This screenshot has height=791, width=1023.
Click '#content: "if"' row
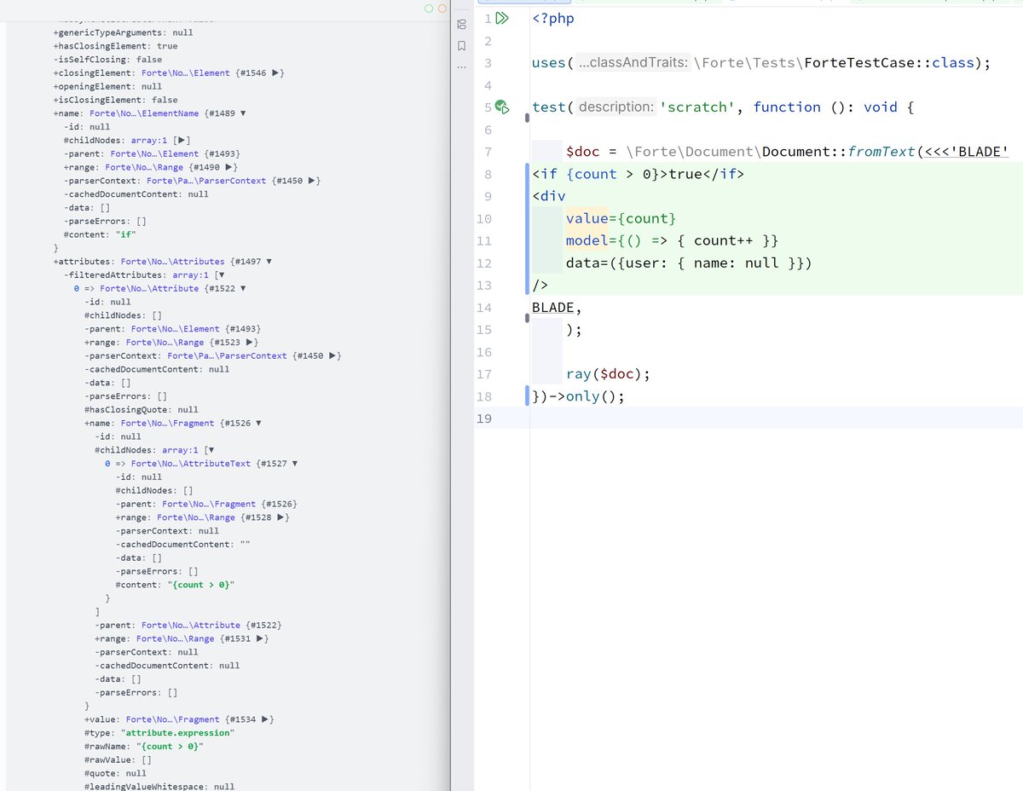coord(101,234)
